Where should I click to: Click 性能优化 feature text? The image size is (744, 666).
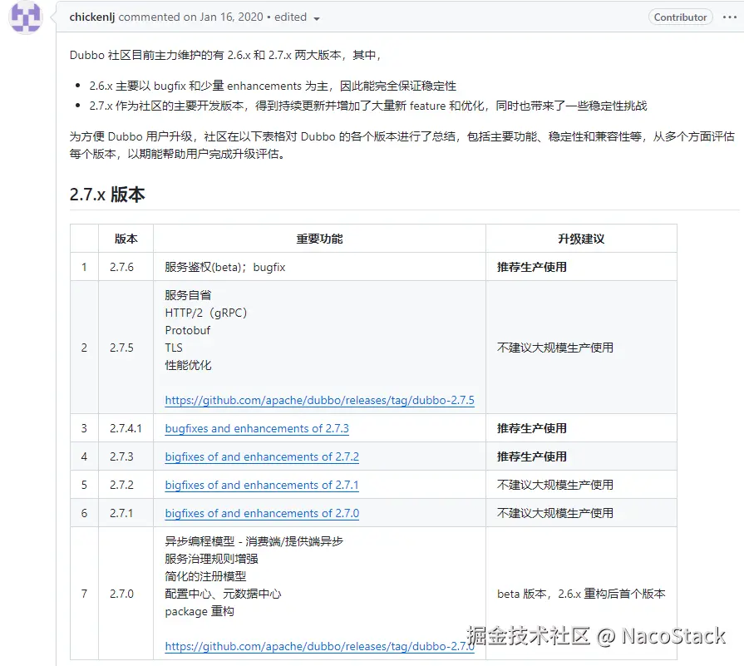pyautogui.click(x=188, y=365)
